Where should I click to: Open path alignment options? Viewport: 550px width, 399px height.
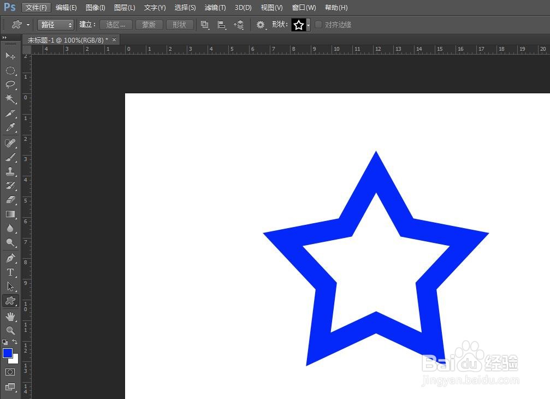pos(222,25)
